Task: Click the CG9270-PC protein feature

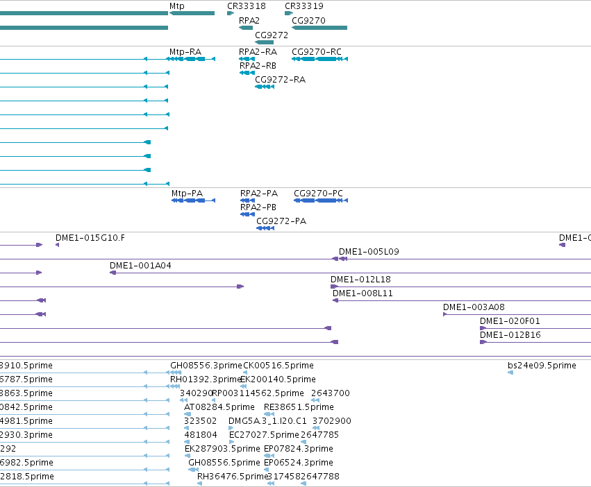Action: click(321, 200)
